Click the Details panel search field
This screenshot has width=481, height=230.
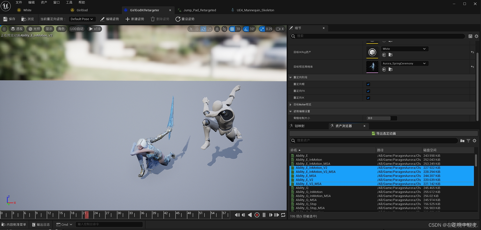pos(378,36)
